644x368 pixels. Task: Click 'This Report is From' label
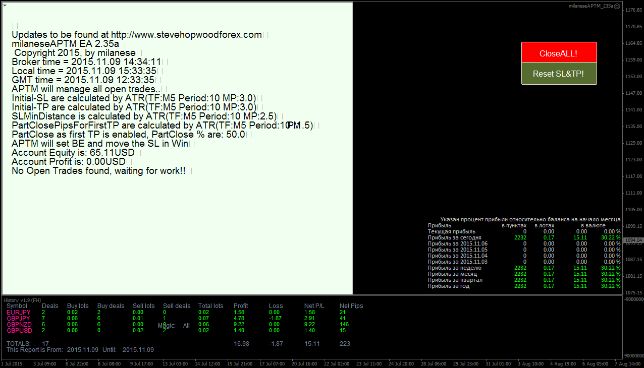tap(35, 350)
